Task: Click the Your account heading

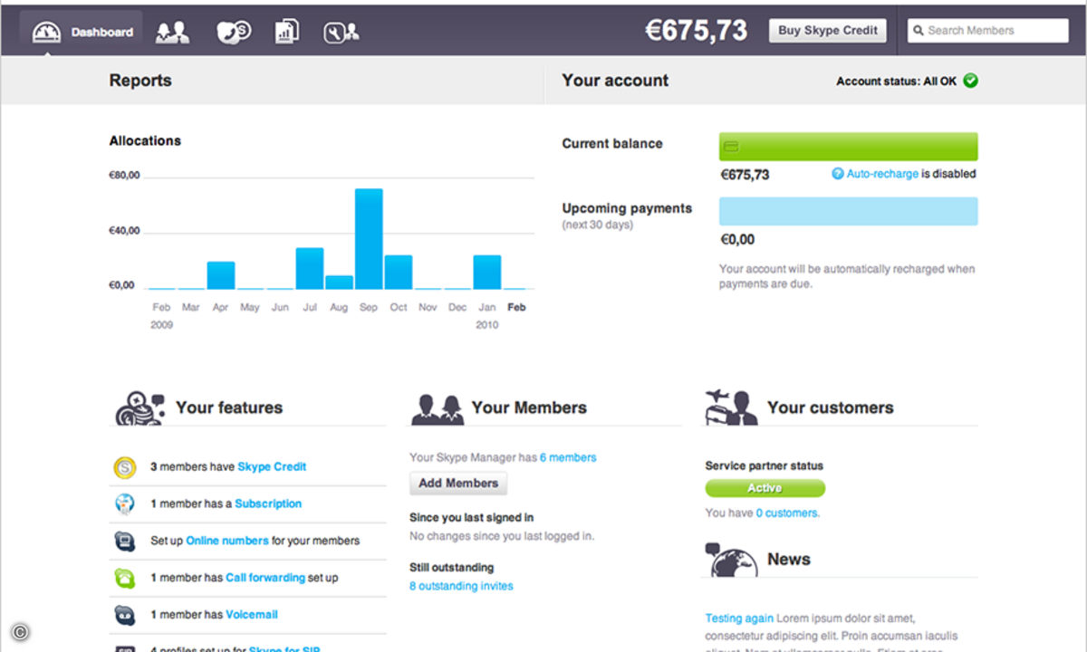Action: 615,81
